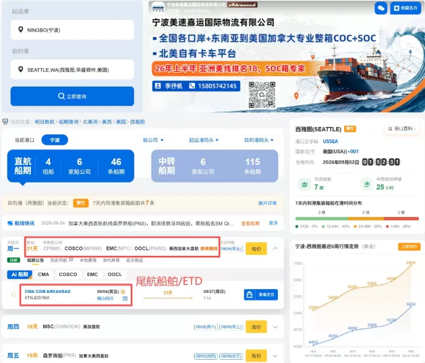The image size is (425, 363).
Task: Run the search with 立即查询
Action: [x=72, y=96]
